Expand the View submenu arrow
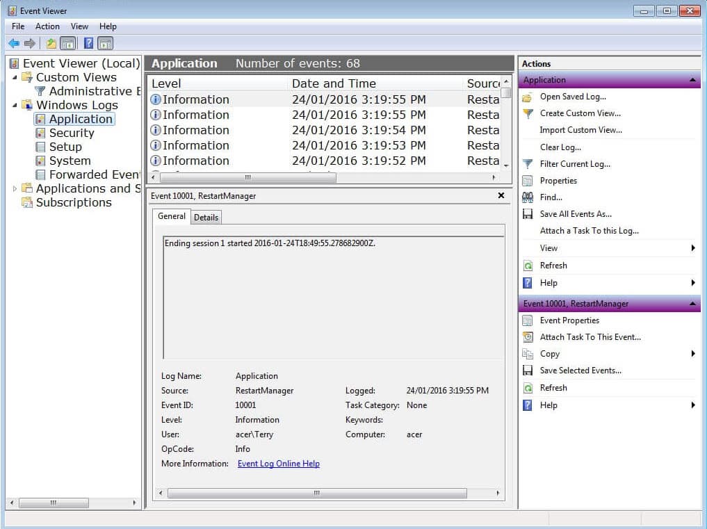This screenshot has width=707, height=529. [693, 248]
